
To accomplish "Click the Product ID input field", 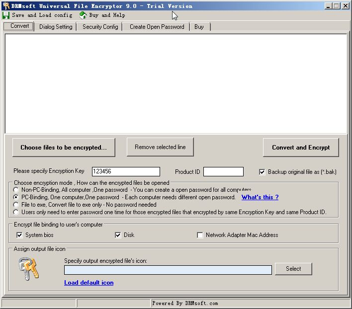I will 223,171.
